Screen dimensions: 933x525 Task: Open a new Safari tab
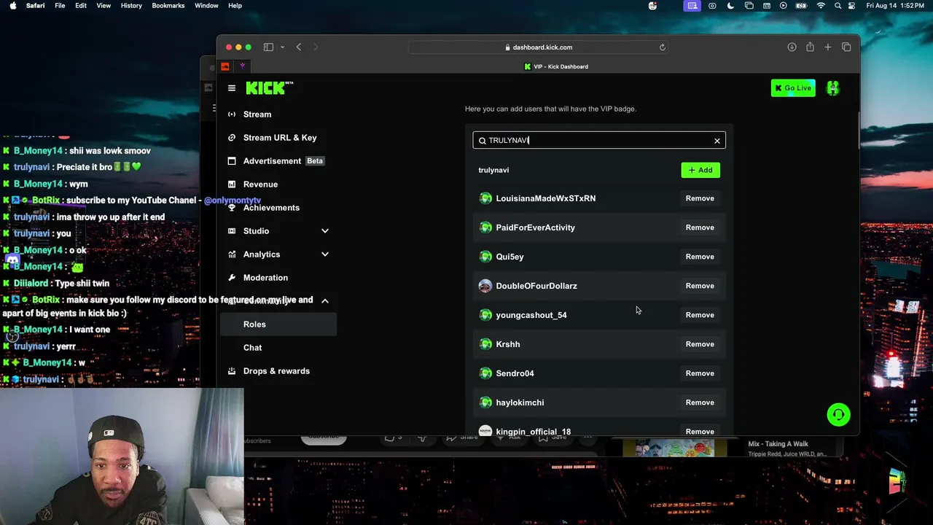(x=828, y=47)
